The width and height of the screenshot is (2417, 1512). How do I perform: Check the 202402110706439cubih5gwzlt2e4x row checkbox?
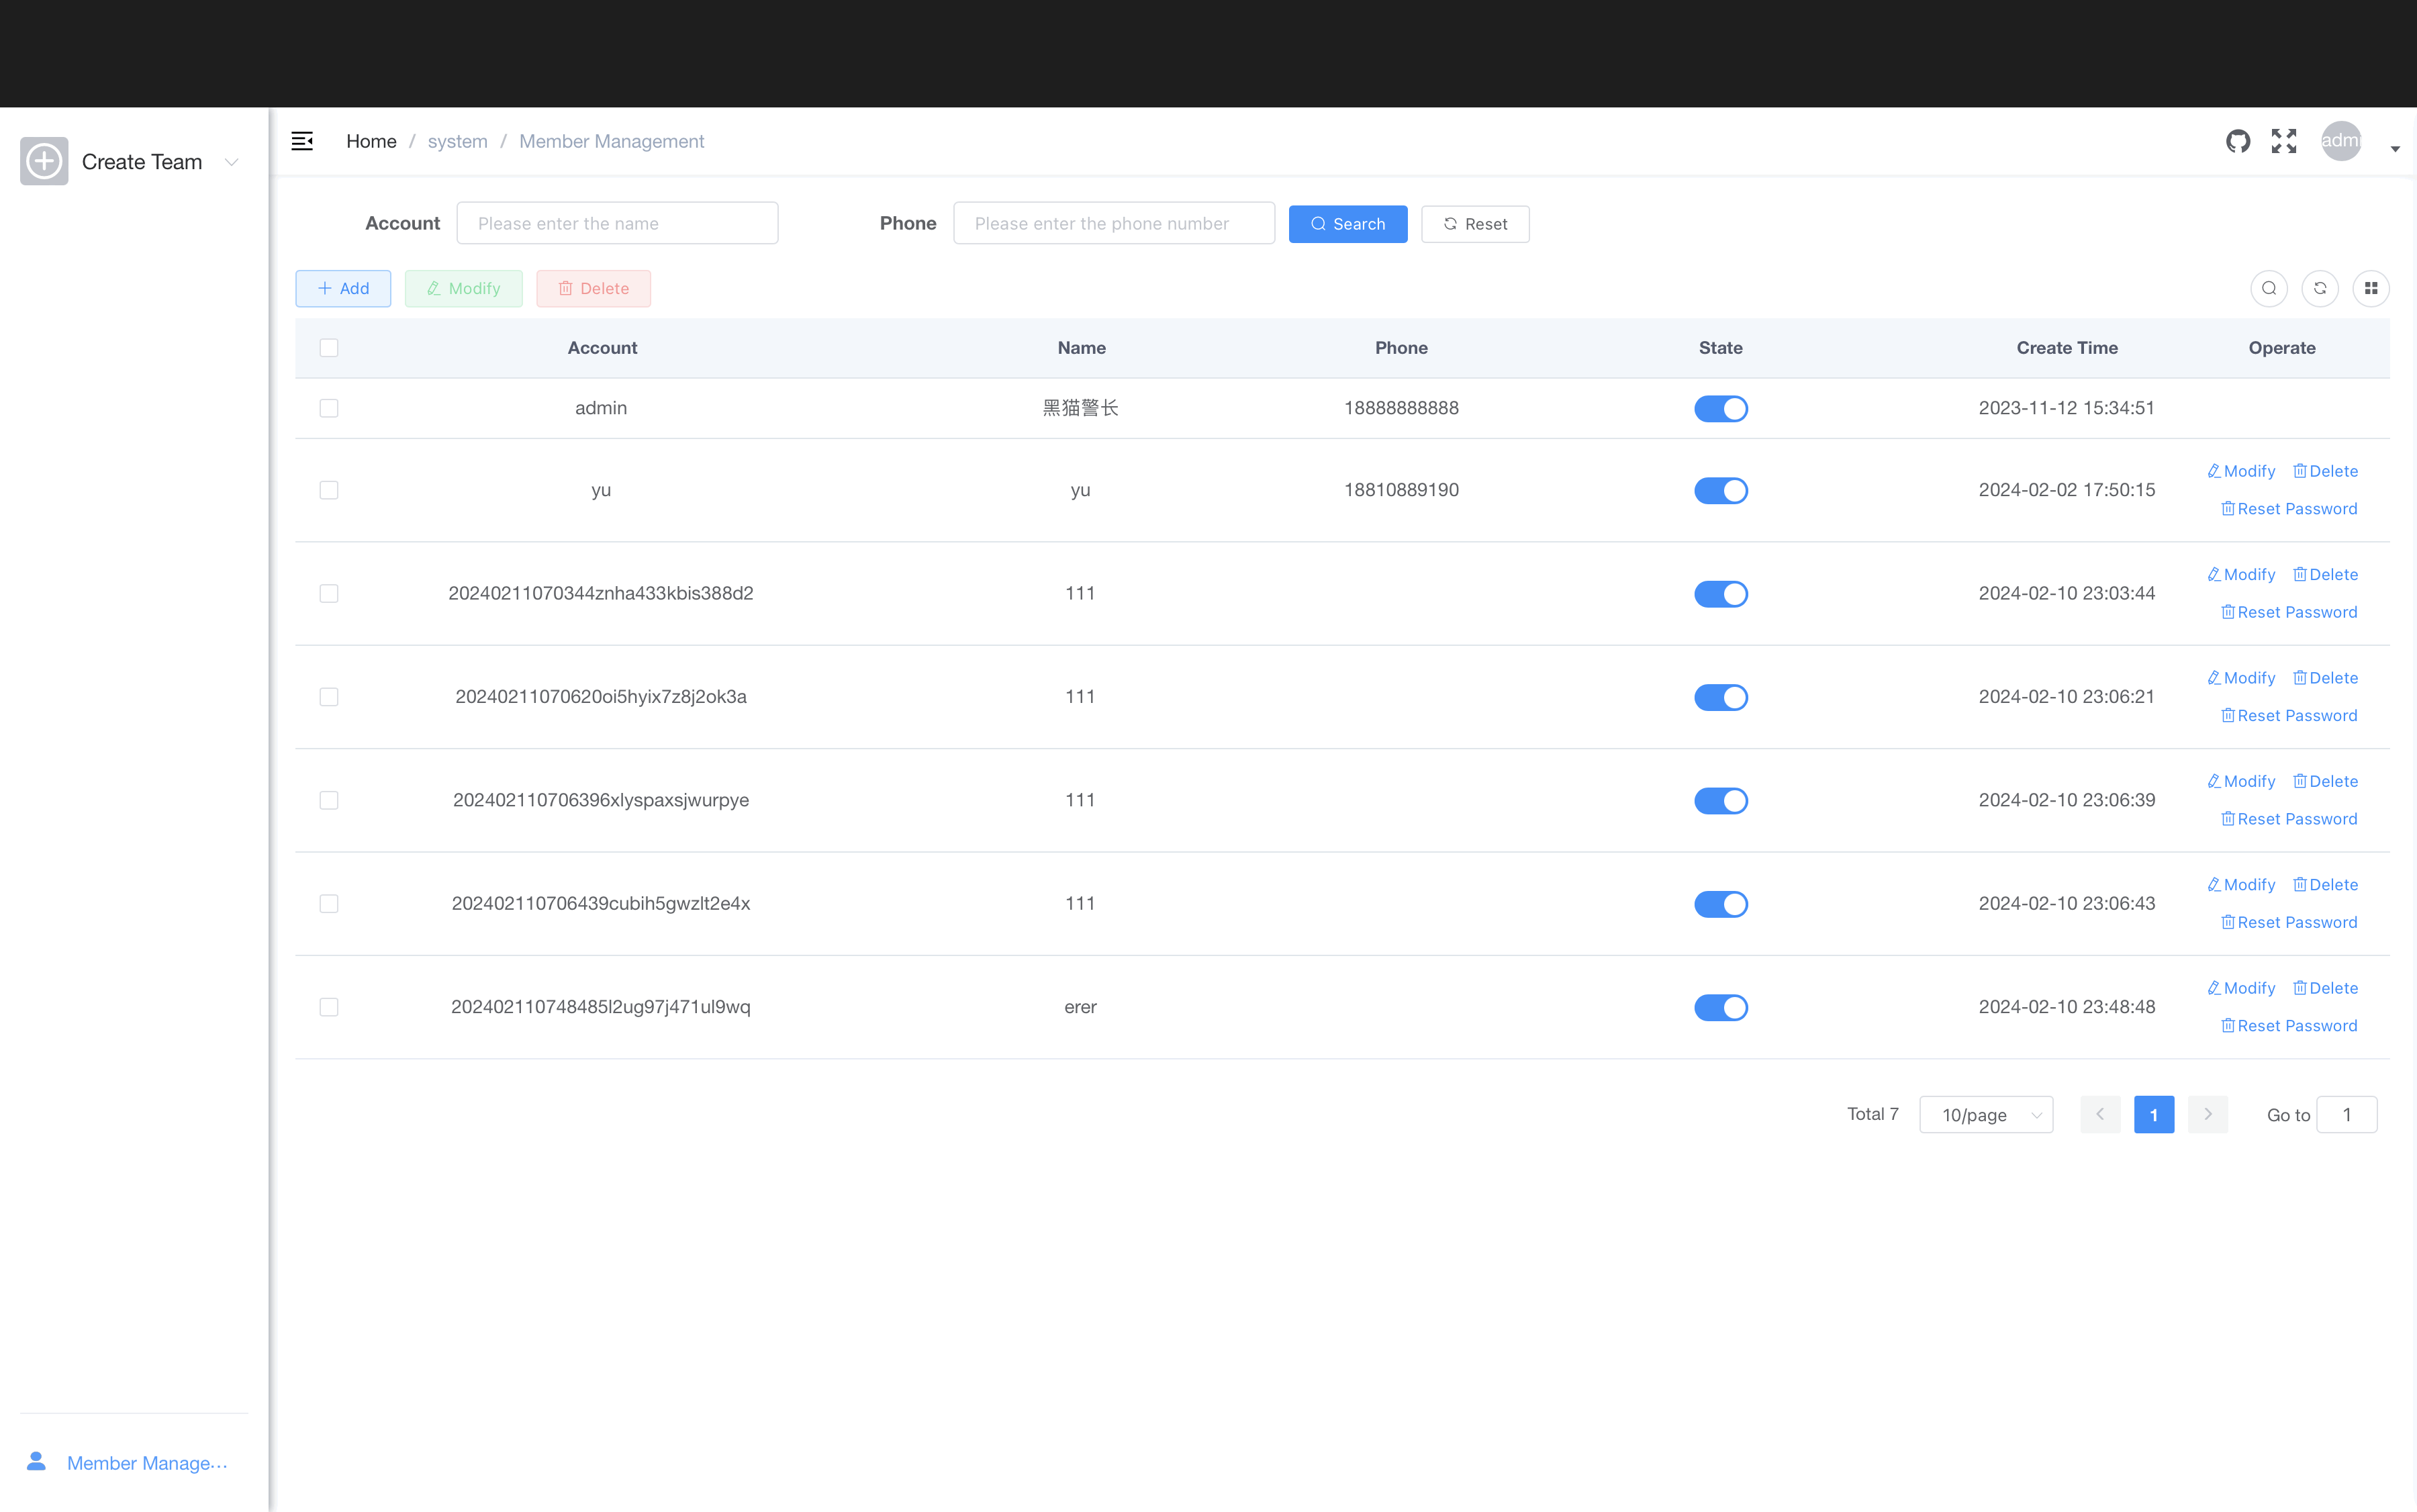coord(329,904)
